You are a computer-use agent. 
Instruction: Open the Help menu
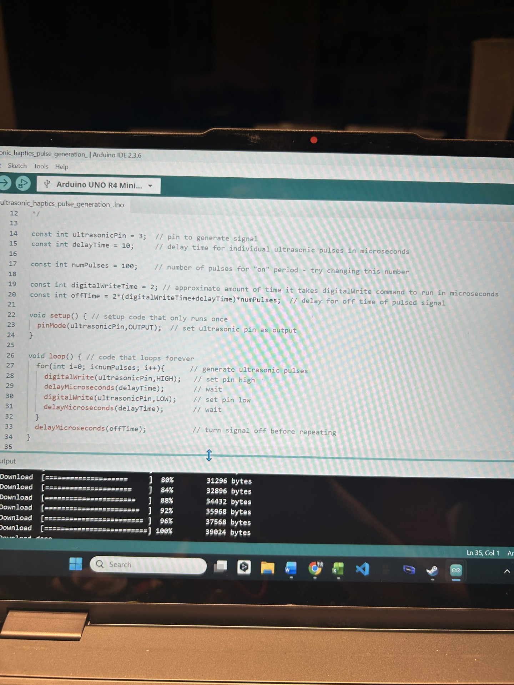coord(61,167)
